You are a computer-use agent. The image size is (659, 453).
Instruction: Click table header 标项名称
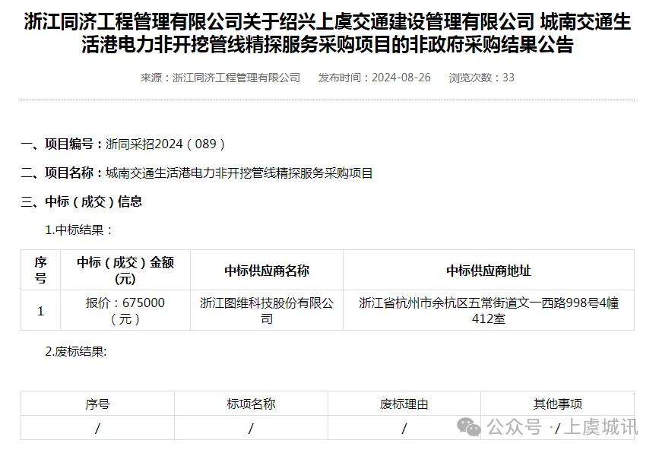coord(251,404)
